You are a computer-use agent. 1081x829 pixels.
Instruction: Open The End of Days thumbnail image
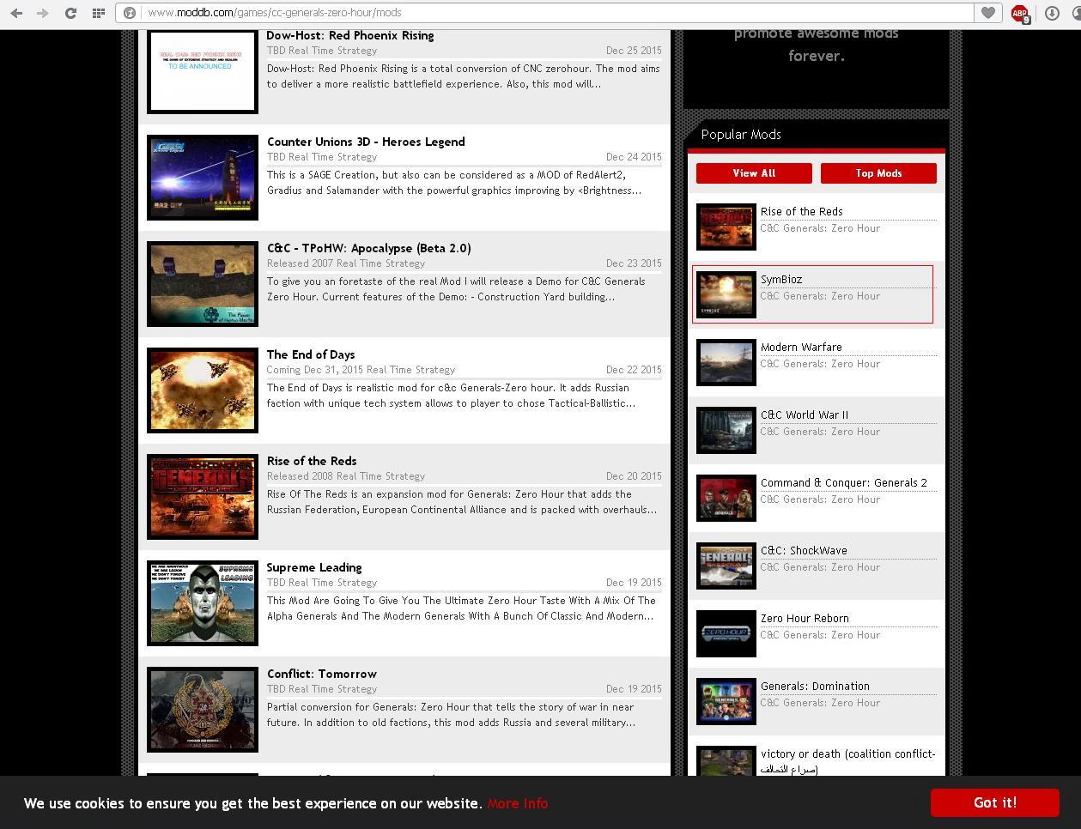(x=203, y=390)
